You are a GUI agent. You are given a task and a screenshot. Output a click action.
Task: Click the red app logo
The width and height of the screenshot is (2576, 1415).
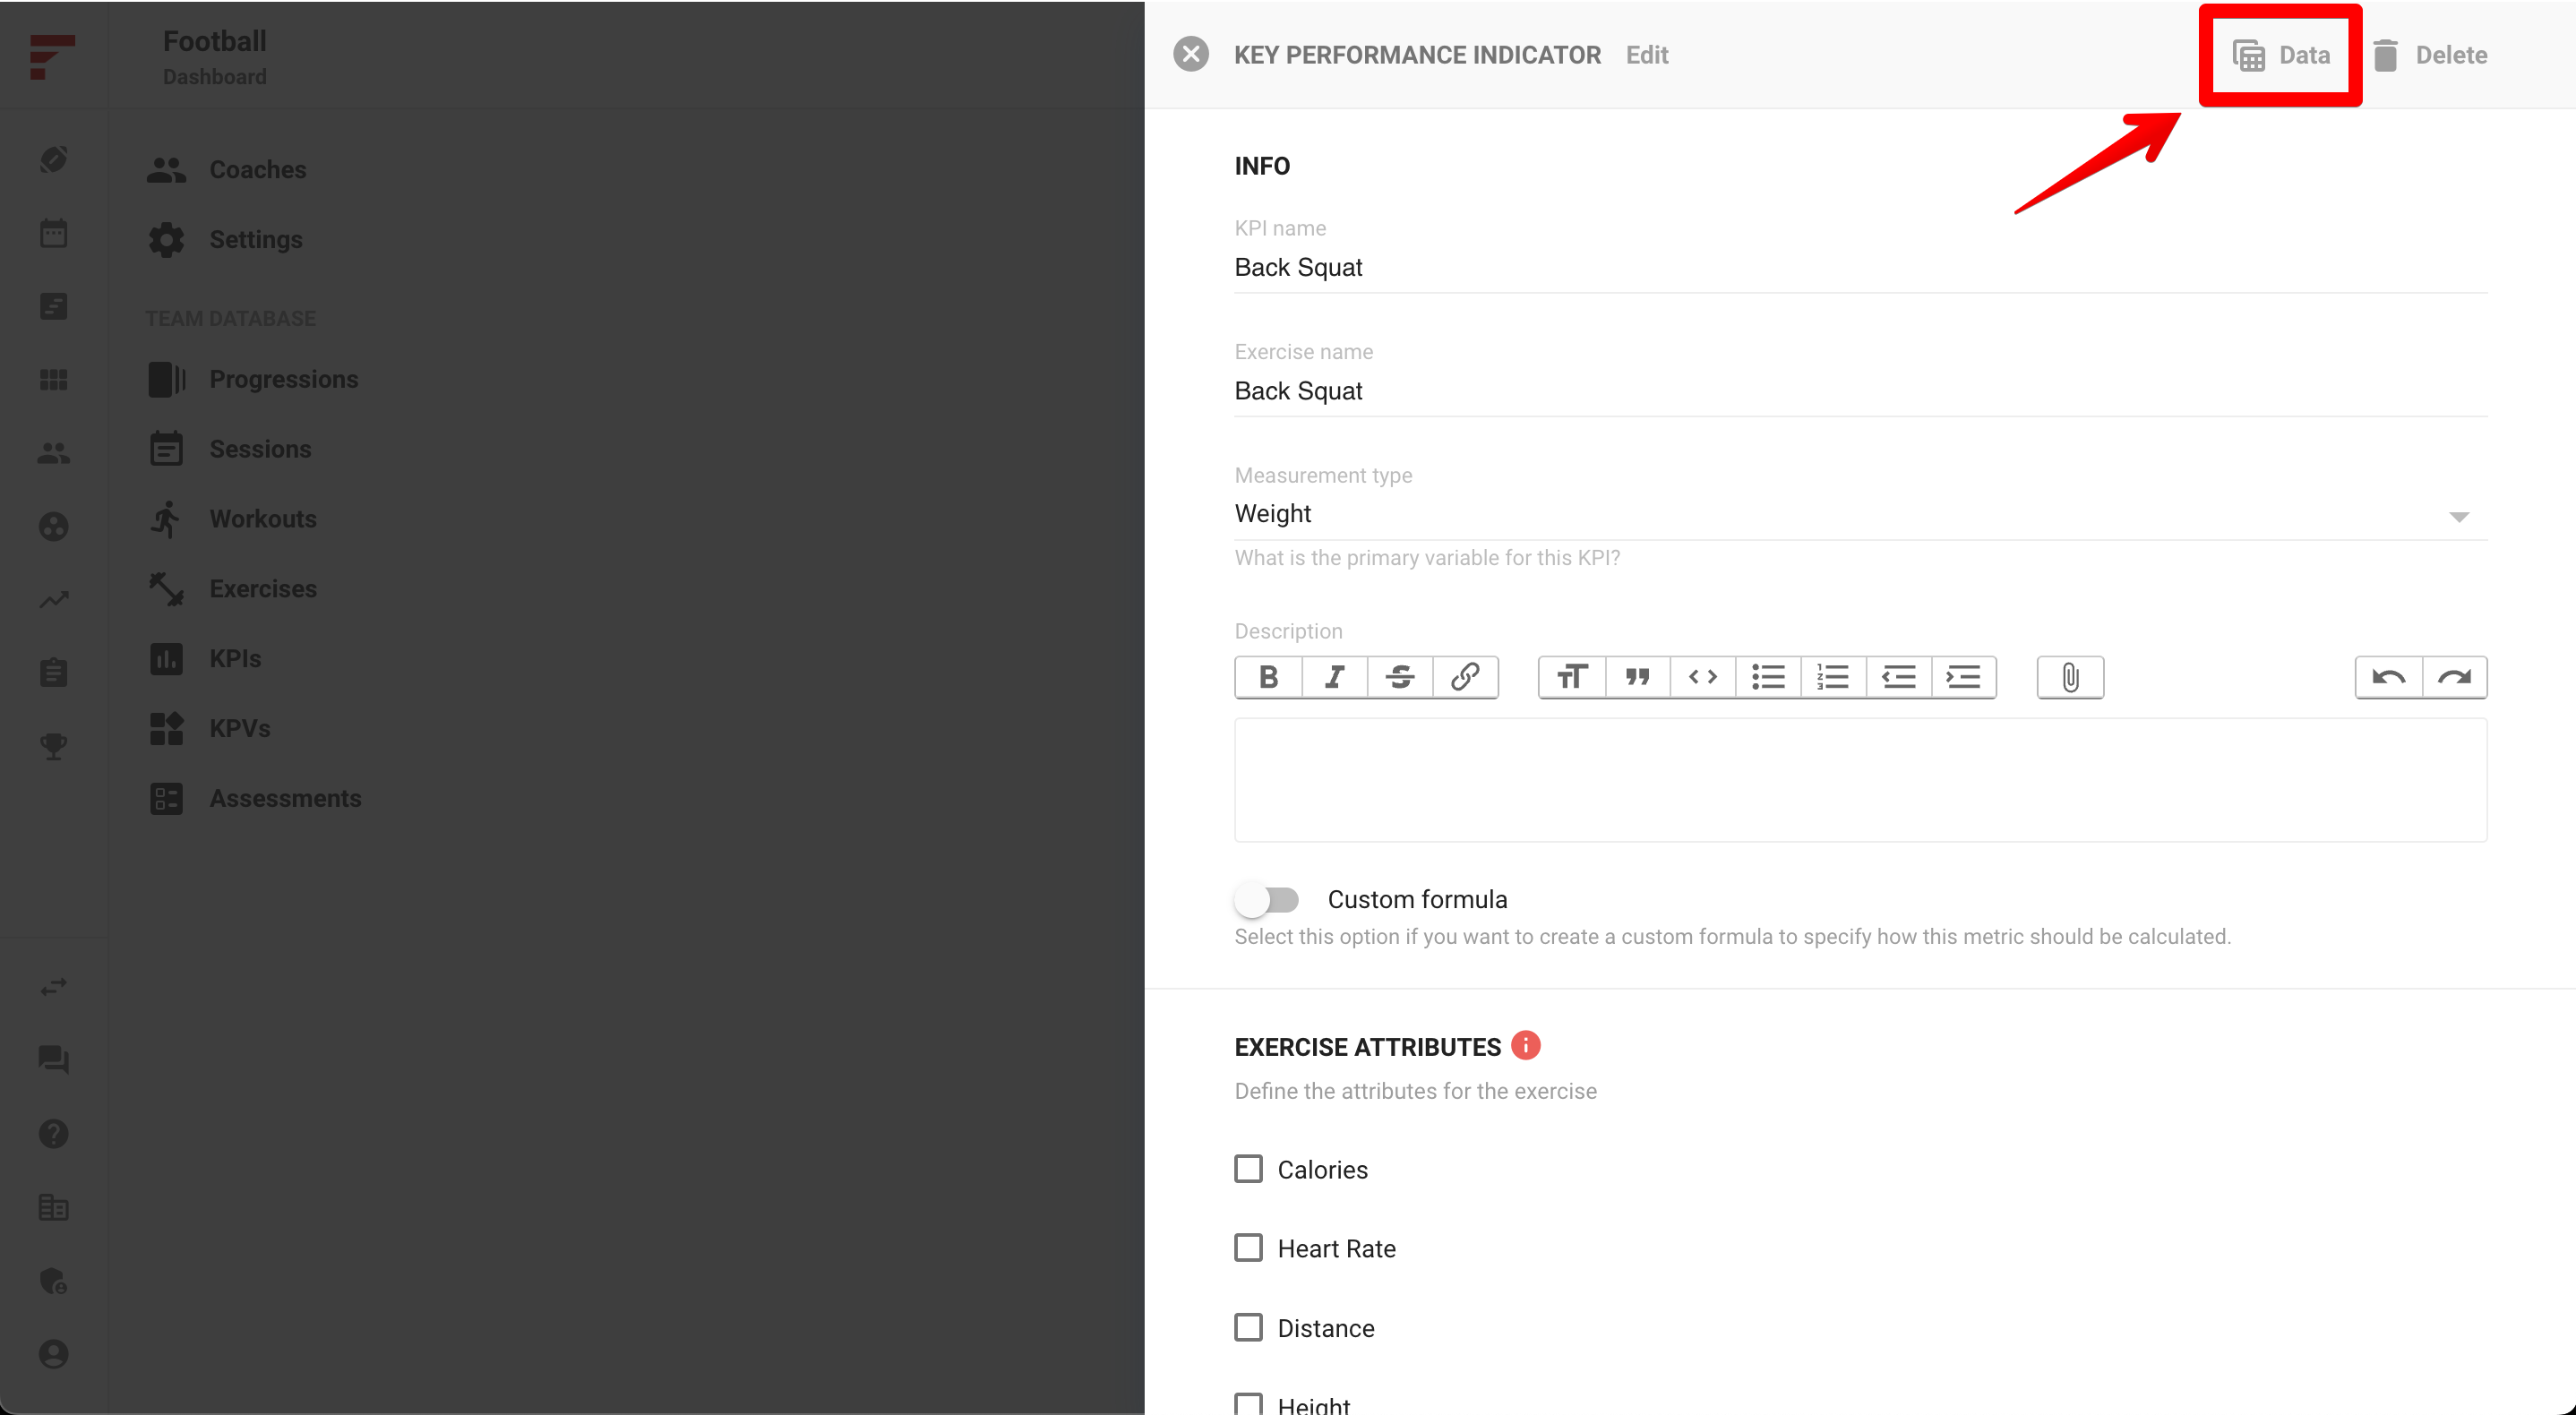(52, 56)
